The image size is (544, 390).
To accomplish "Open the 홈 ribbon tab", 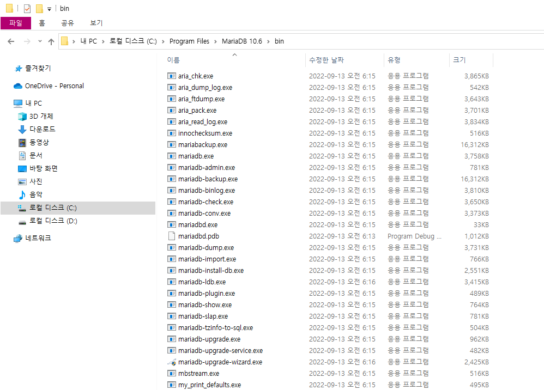I will point(42,23).
